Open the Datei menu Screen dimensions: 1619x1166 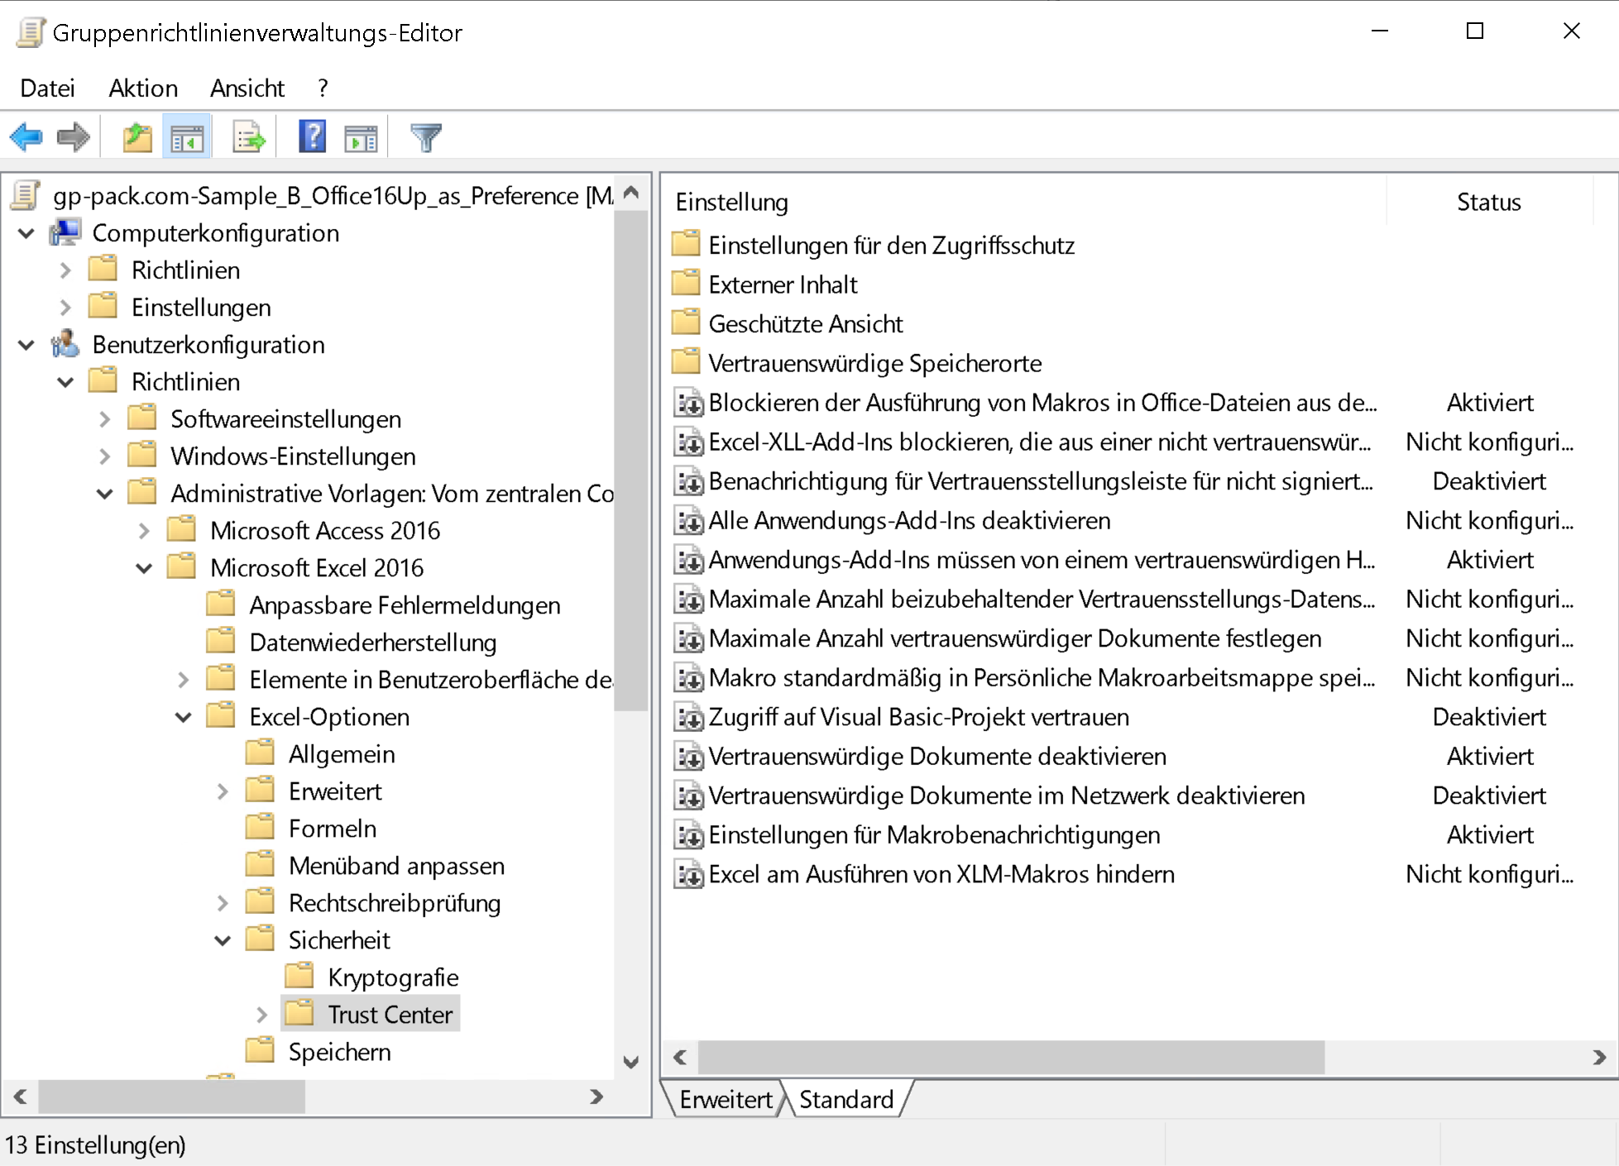click(47, 88)
